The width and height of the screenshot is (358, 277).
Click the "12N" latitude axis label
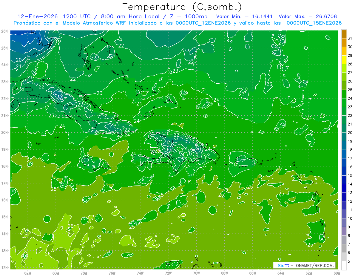click(4, 267)
